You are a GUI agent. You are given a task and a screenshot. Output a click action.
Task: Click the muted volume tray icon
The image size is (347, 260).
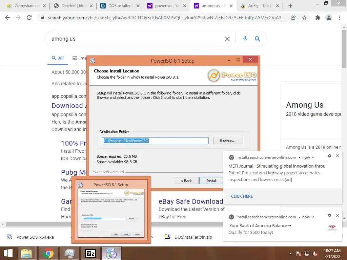315,254
